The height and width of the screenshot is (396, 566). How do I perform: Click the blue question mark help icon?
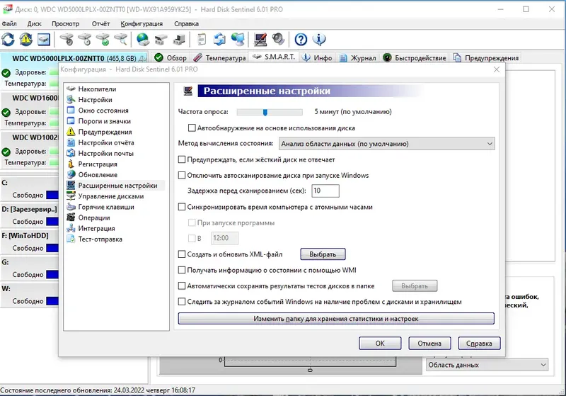(x=301, y=40)
